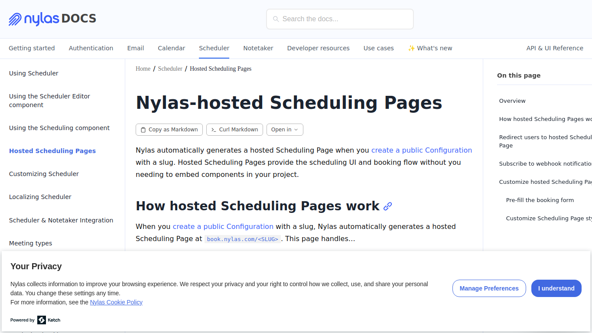Open Scheduler & Notetaker Integration page
Image resolution: width=592 pixels, height=333 pixels.
61,220
